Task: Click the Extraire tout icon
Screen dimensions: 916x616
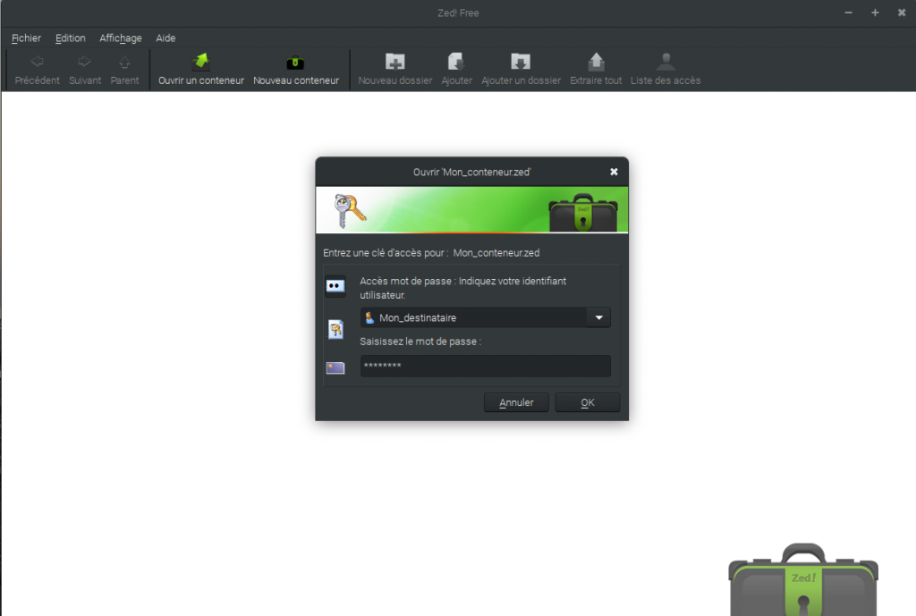Action: (x=596, y=62)
